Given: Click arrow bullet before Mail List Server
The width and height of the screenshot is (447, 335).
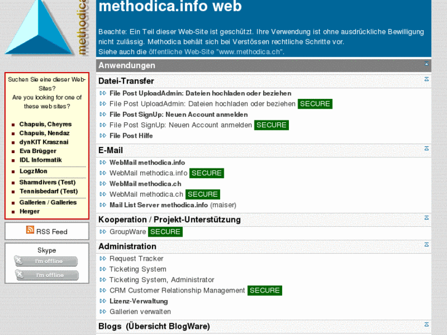Looking at the screenshot, I should coord(103,205).
